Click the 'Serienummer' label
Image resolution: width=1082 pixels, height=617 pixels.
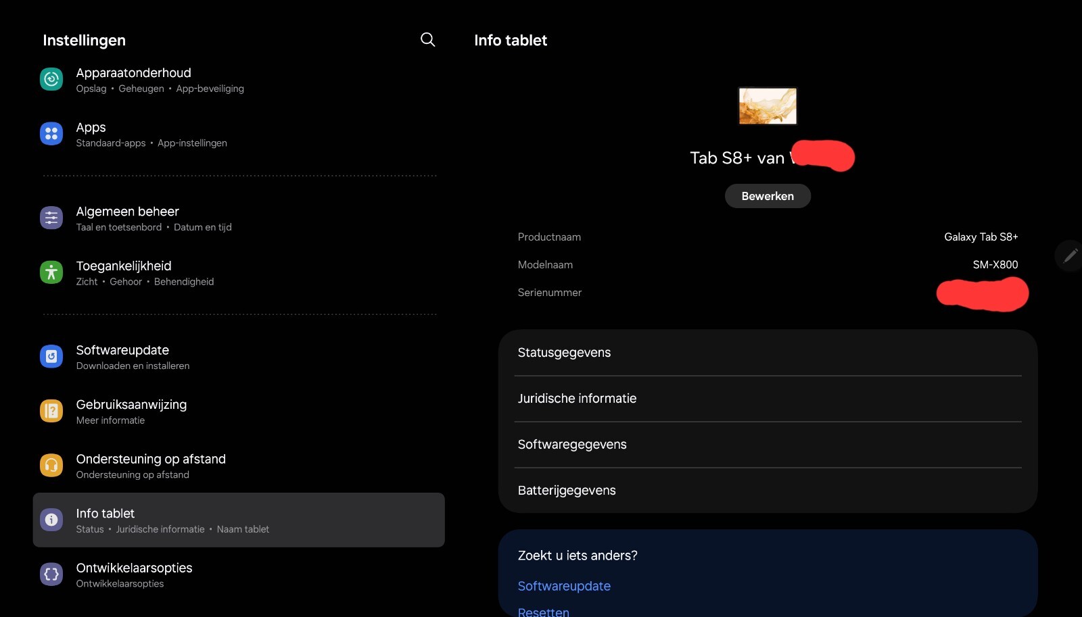550,293
